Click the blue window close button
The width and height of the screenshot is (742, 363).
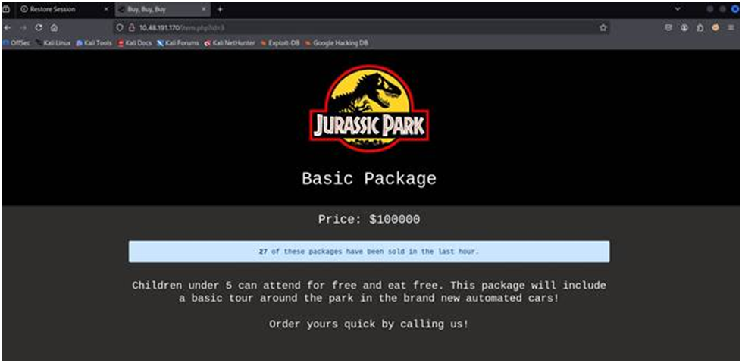(735, 9)
